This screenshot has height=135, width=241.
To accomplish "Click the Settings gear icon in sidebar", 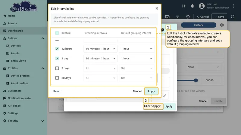I will [5, 113].
